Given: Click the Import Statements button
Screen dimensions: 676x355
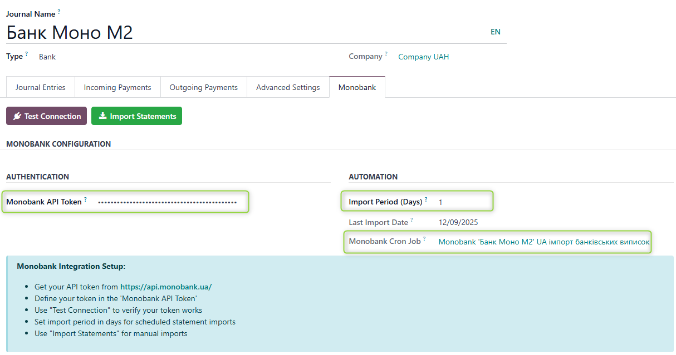Looking at the screenshot, I should (x=136, y=116).
